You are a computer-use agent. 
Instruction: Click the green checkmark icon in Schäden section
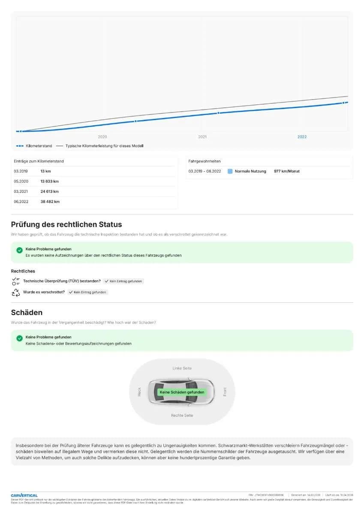pyautogui.click(x=19, y=339)
